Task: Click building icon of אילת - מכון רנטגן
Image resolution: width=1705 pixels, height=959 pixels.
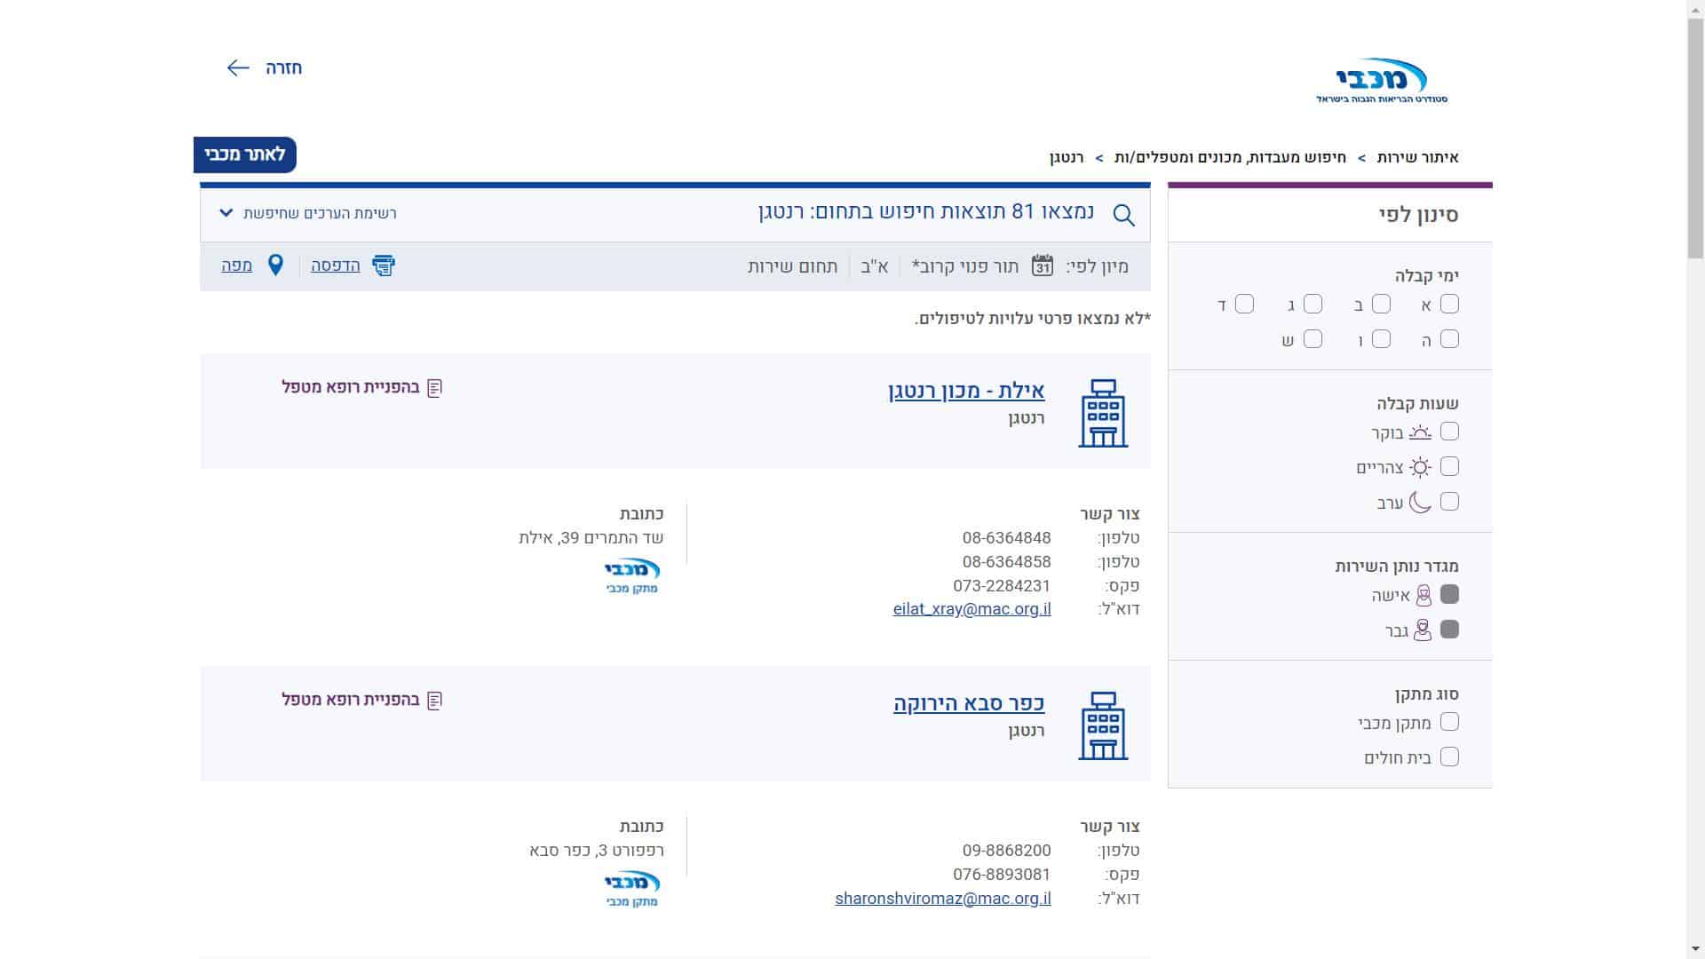Action: pos(1103,413)
